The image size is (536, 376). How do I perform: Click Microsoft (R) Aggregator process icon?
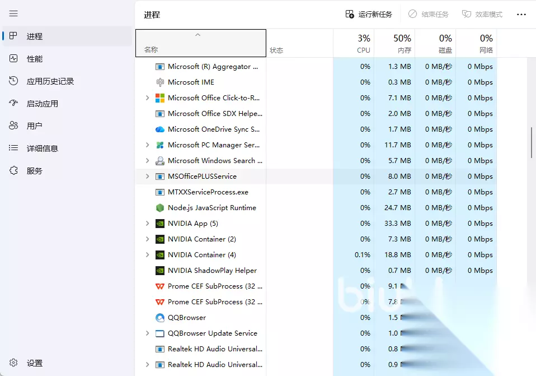pos(159,67)
